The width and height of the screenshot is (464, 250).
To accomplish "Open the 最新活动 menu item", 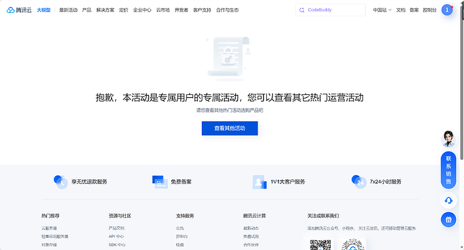I will click(x=68, y=10).
